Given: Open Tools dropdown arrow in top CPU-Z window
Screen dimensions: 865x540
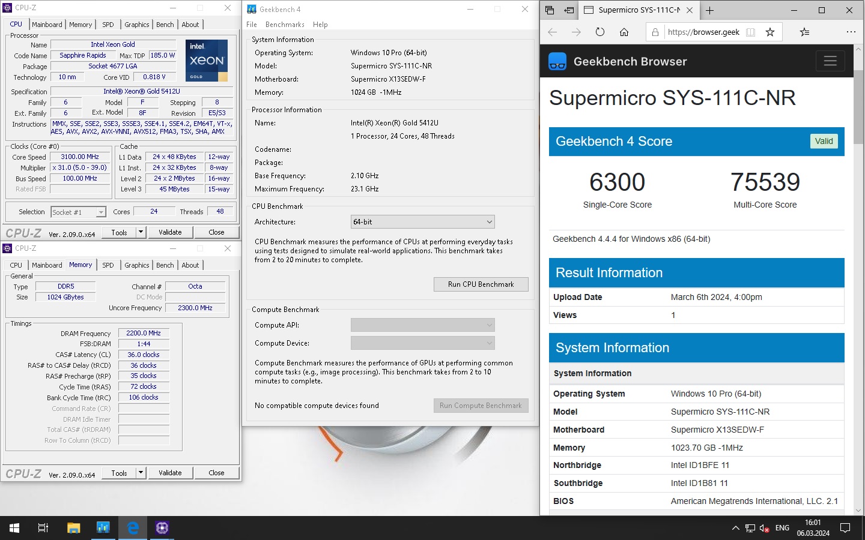Looking at the screenshot, I should click(141, 232).
